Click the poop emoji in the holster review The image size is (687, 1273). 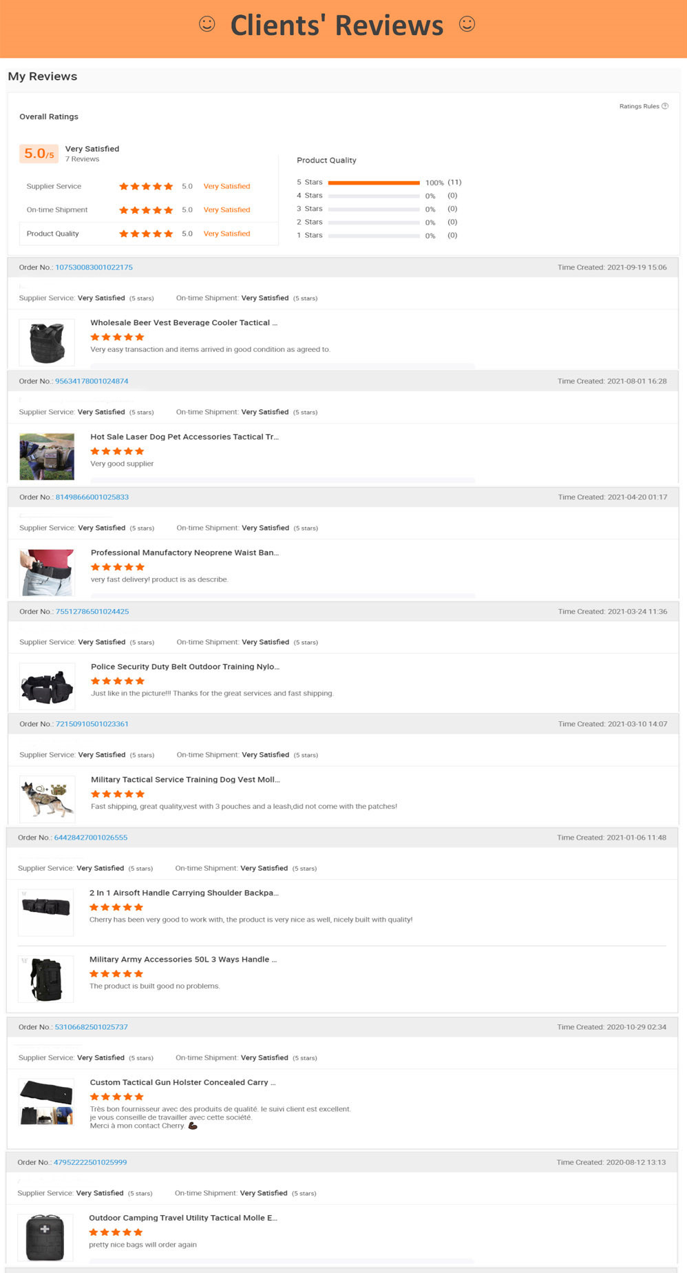[x=191, y=1126]
